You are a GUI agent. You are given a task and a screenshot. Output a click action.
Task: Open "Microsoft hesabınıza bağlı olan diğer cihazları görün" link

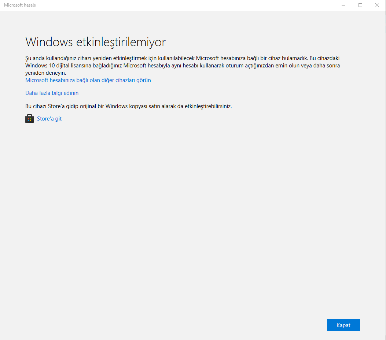coord(88,80)
